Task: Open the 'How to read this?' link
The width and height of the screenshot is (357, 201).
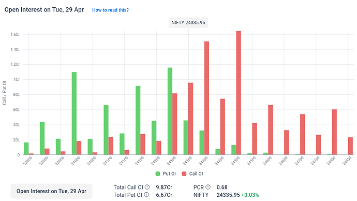Action: click(x=110, y=10)
